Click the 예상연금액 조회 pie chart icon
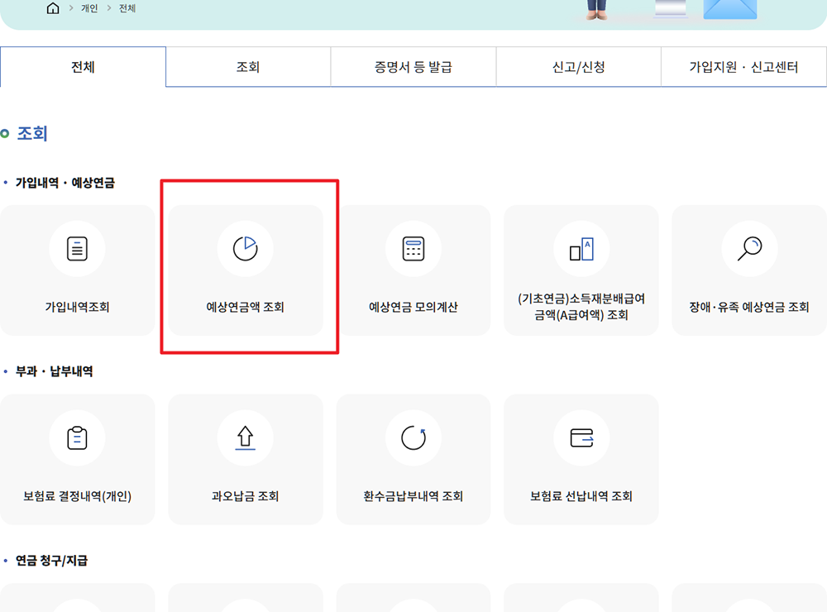 coord(246,248)
